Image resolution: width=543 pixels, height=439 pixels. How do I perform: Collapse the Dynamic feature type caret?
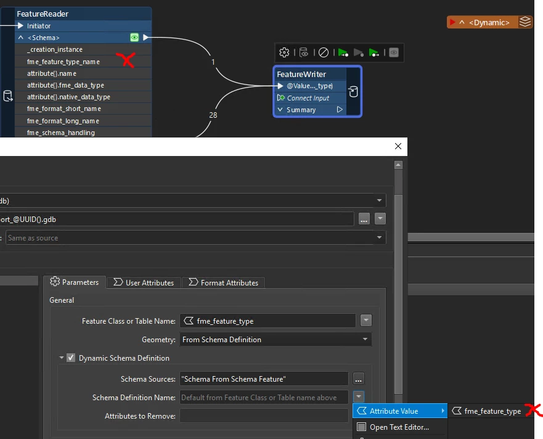click(x=462, y=22)
